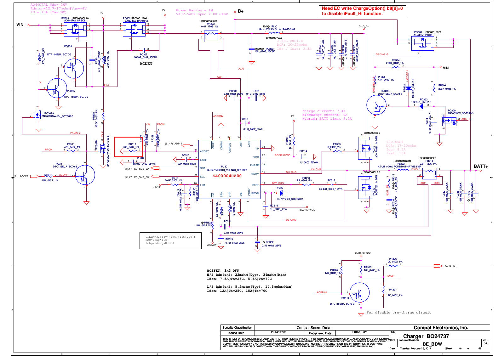Select the PR313 0_0402 resistor symbol
This screenshot has height=356, width=504.
coord(337,151)
